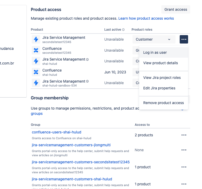Click info icon next to Last active

(123, 30)
